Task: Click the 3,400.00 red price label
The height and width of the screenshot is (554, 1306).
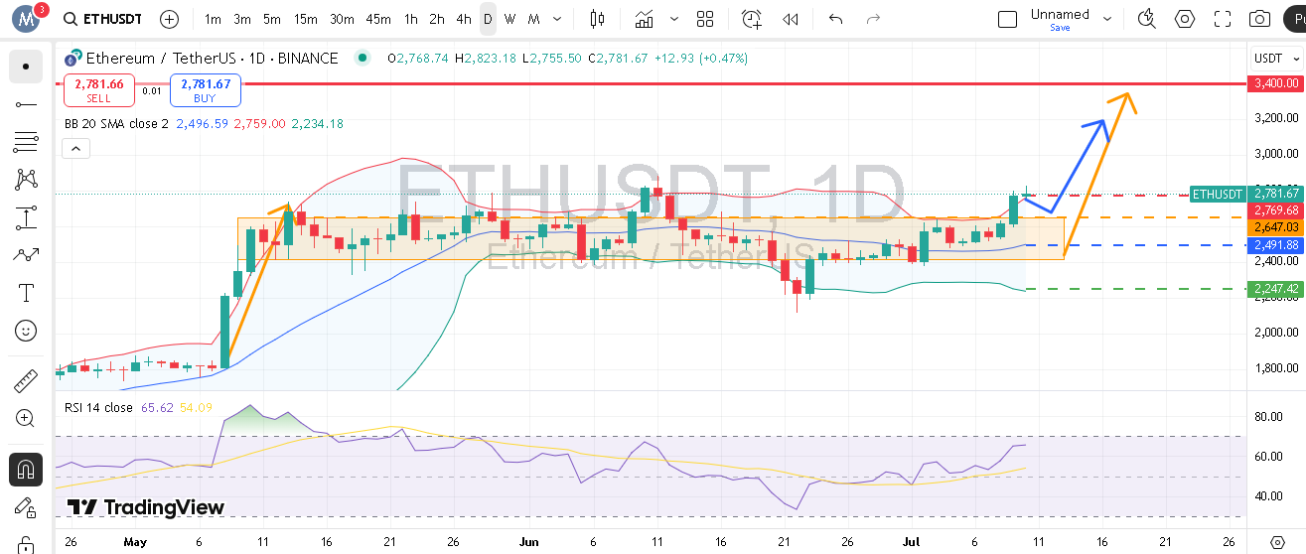Action: [1275, 83]
